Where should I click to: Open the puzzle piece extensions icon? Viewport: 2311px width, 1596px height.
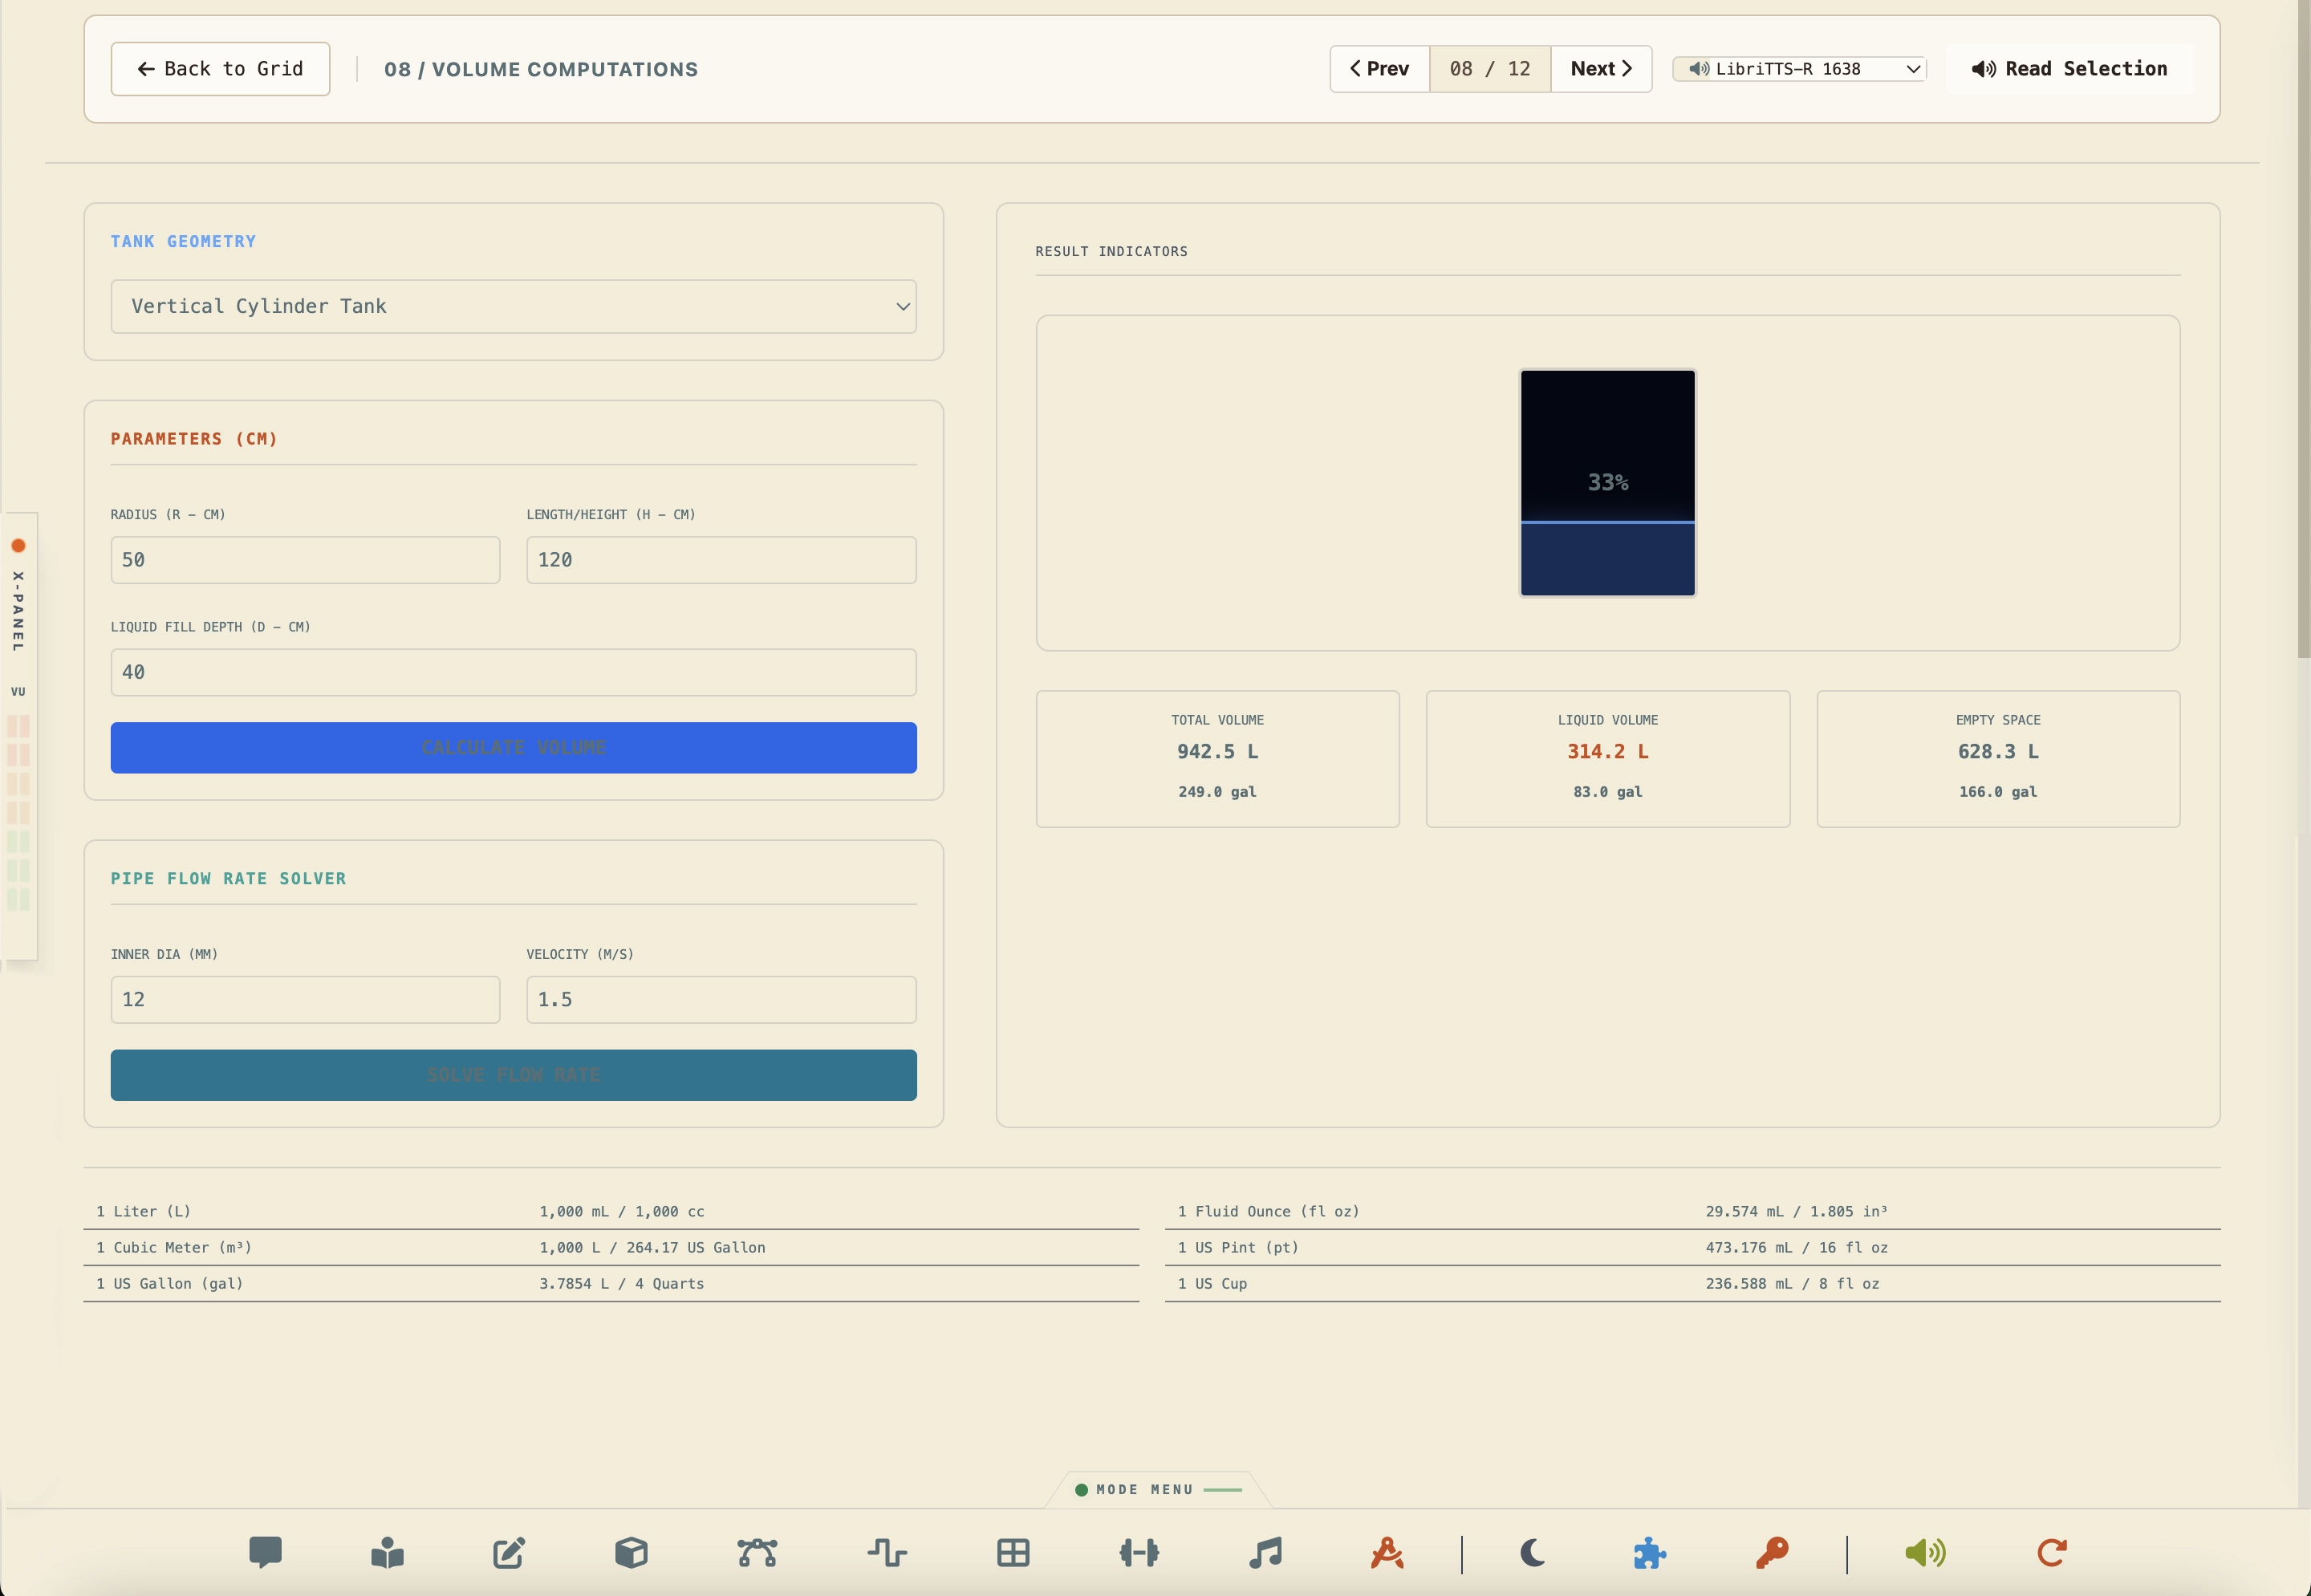tap(1650, 1552)
